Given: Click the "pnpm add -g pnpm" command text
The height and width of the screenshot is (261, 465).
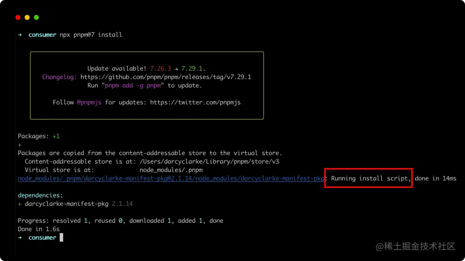Looking at the screenshot, I should 133,86.
